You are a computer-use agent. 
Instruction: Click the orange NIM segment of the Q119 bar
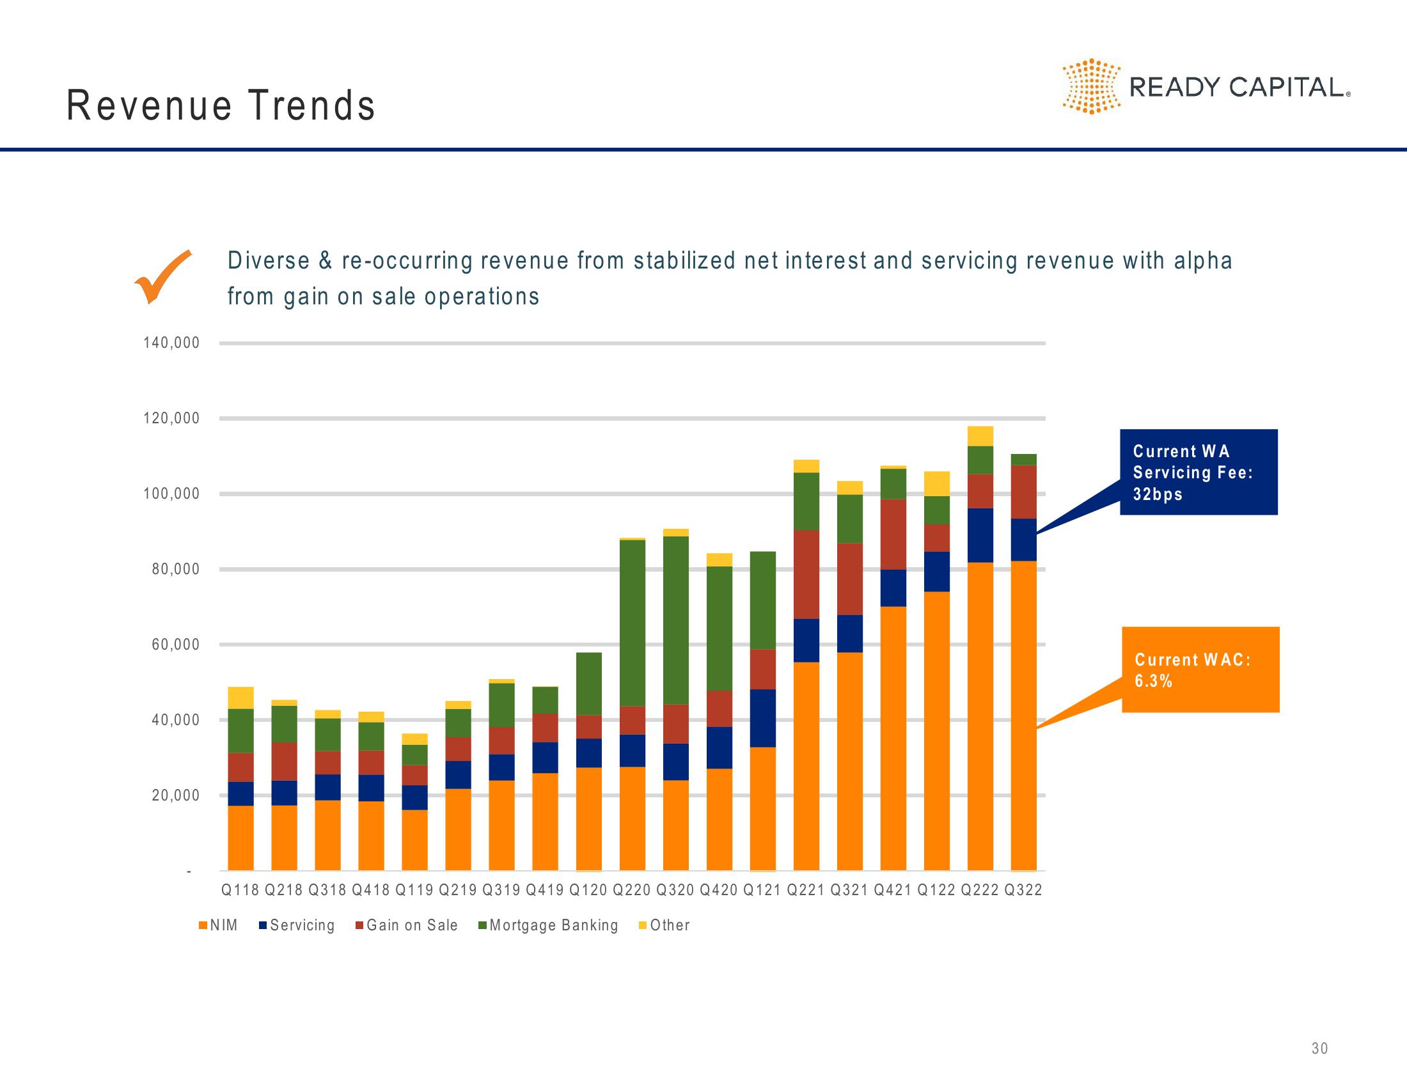414,840
